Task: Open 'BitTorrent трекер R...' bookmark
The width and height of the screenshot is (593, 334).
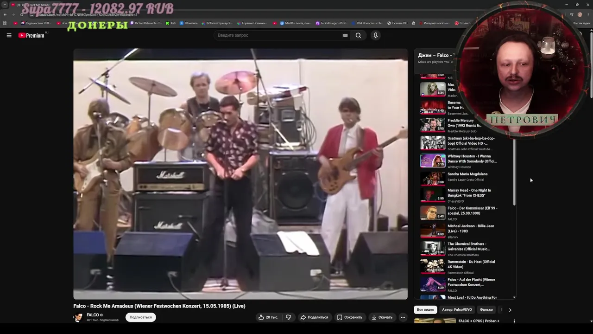Action: tap(217, 23)
